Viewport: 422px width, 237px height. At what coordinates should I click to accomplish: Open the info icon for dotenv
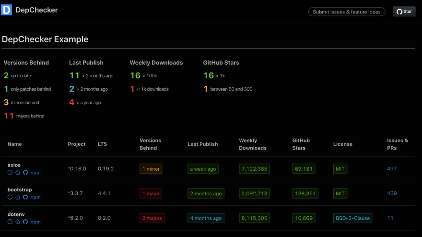(x=10, y=222)
